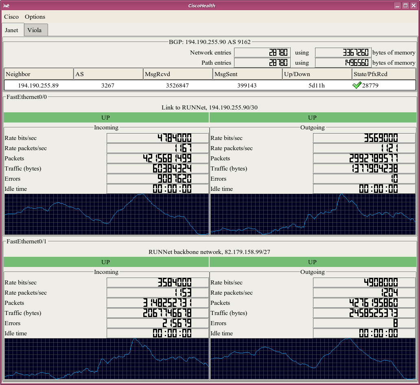Click the green checkmark state icon
The image size is (420, 385).
[357, 85]
